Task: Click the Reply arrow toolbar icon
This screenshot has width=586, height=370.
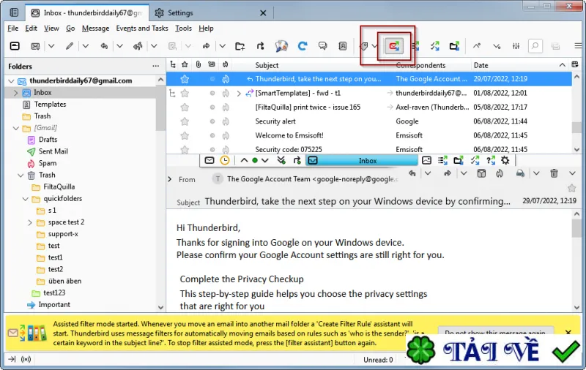Action: (104, 46)
